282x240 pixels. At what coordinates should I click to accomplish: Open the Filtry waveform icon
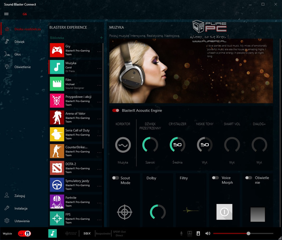click(191, 210)
